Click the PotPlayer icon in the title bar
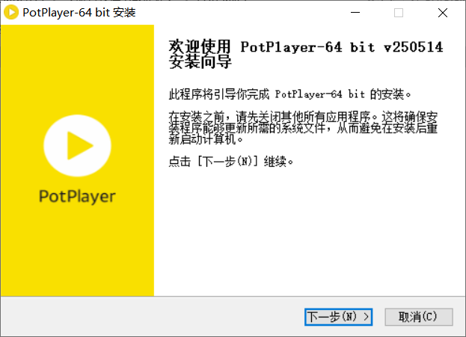The image size is (466, 337). (x=11, y=13)
